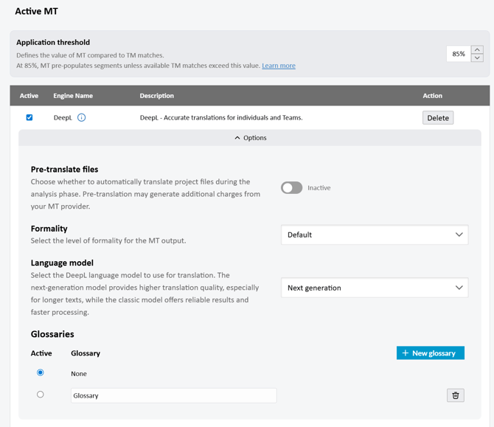Image resolution: width=494 pixels, height=427 pixels.
Task: Click the DeepL info icon
Action: (x=81, y=118)
